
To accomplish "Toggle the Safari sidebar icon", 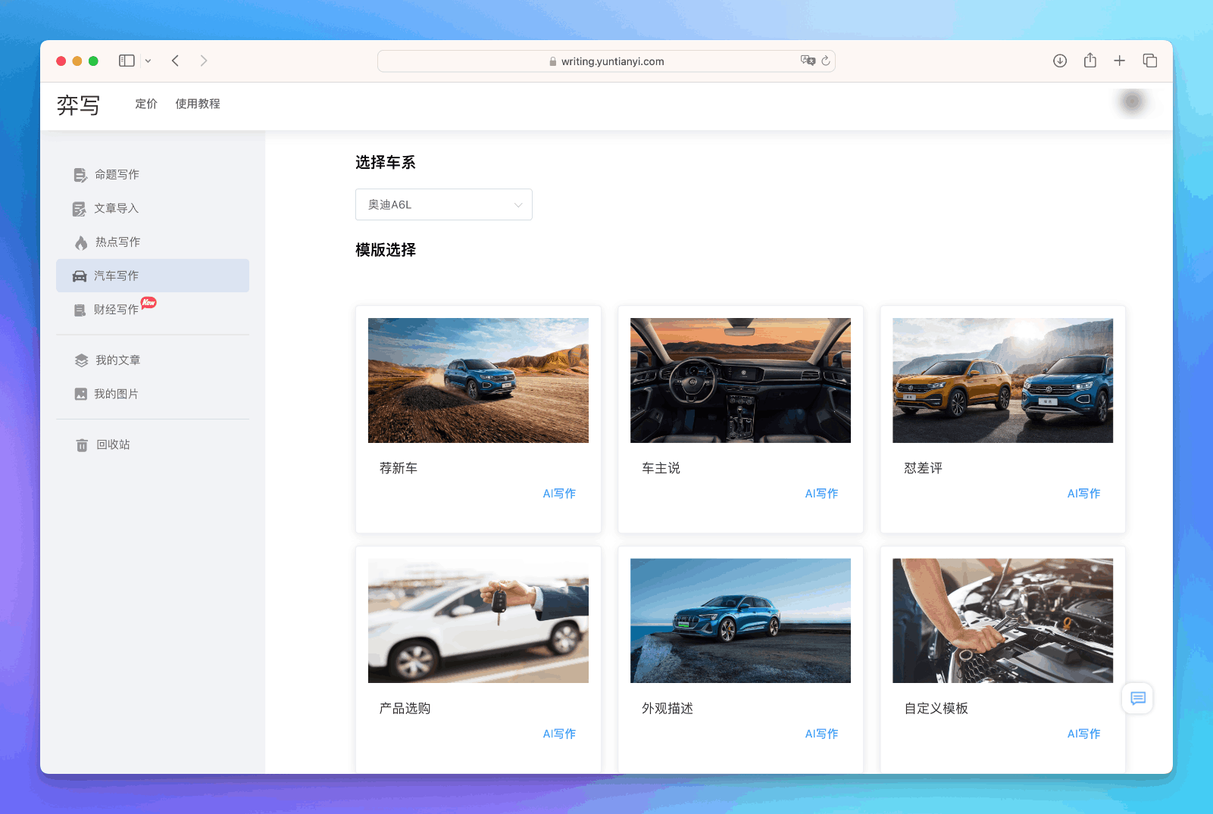I will [127, 61].
